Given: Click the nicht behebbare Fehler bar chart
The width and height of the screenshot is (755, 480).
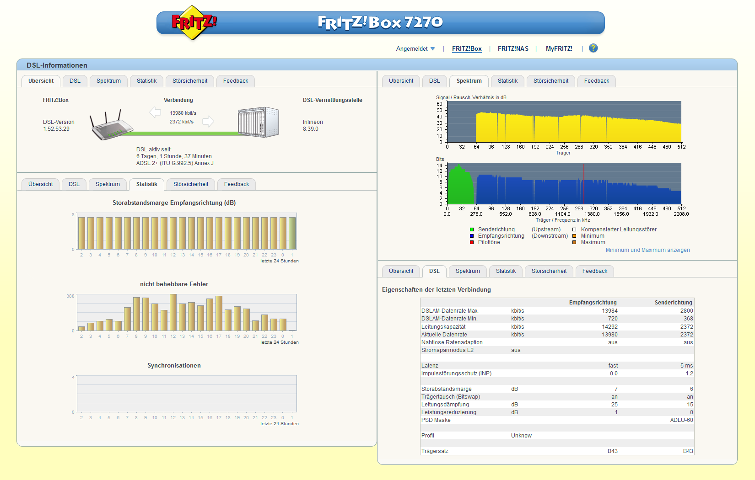Looking at the screenshot, I should click(187, 312).
